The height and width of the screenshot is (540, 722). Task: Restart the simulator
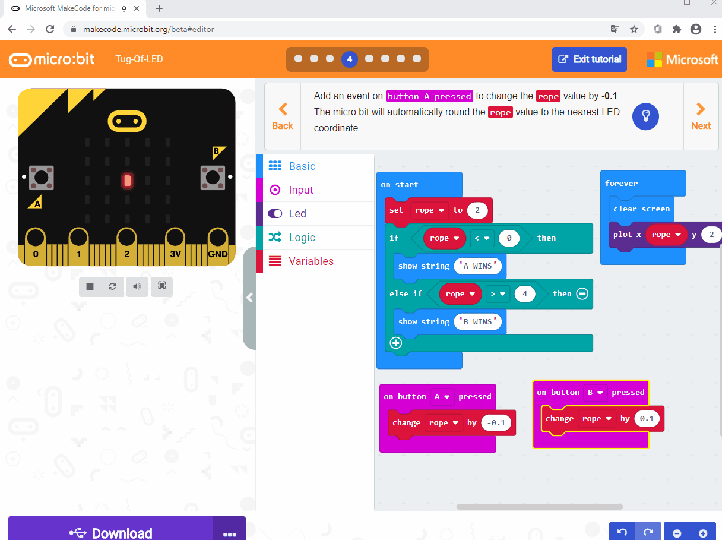(x=112, y=286)
